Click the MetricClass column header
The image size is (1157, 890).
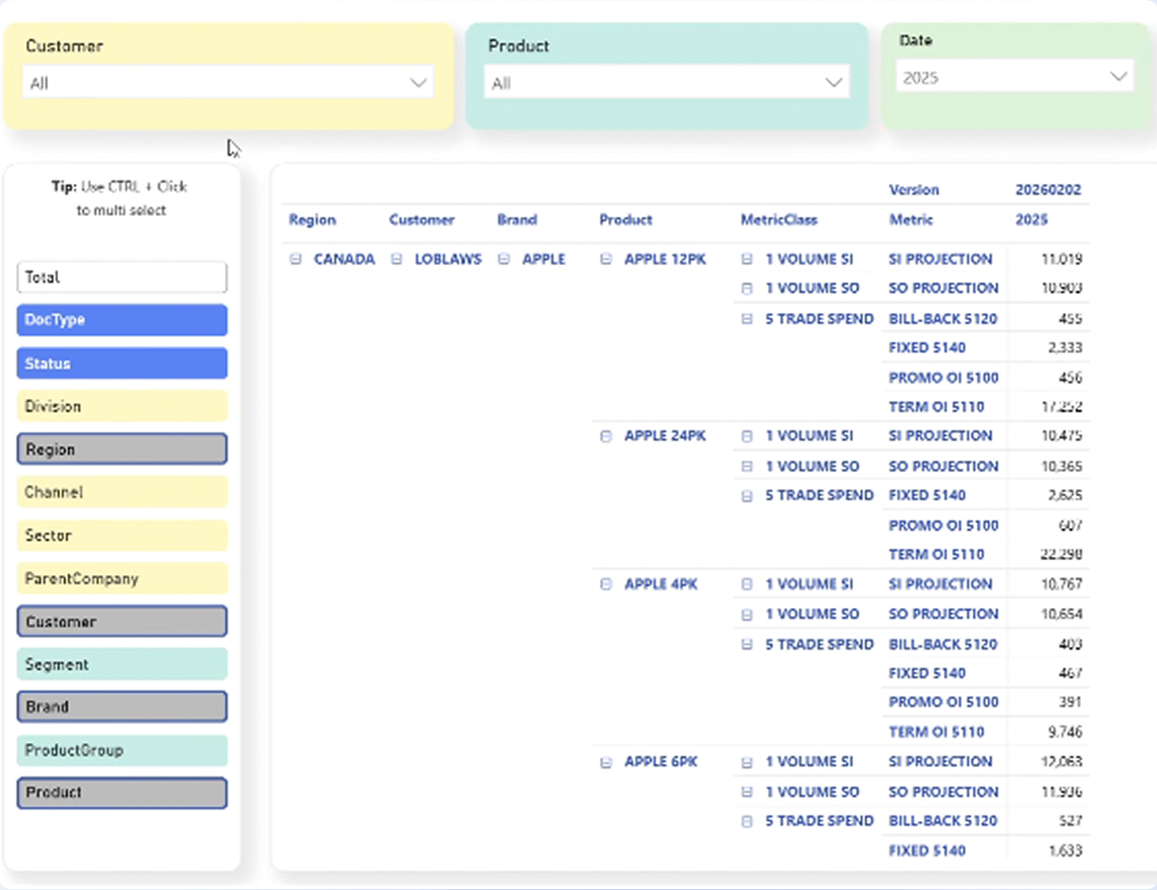click(778, 220)
